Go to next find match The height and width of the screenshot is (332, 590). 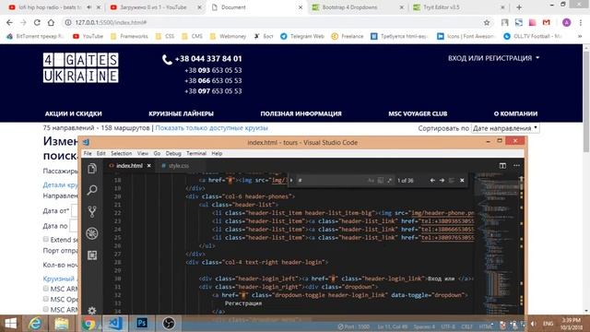(x=442, y=181)
